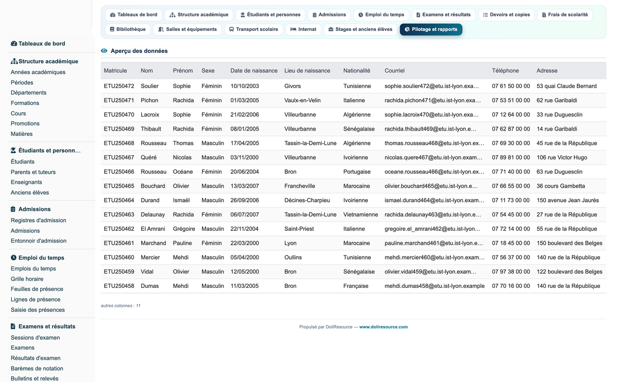Click the 'autres colonnes : 11' note
Image resolution: width=618 pixels, height=382 pixels.
tap(121, 306)
